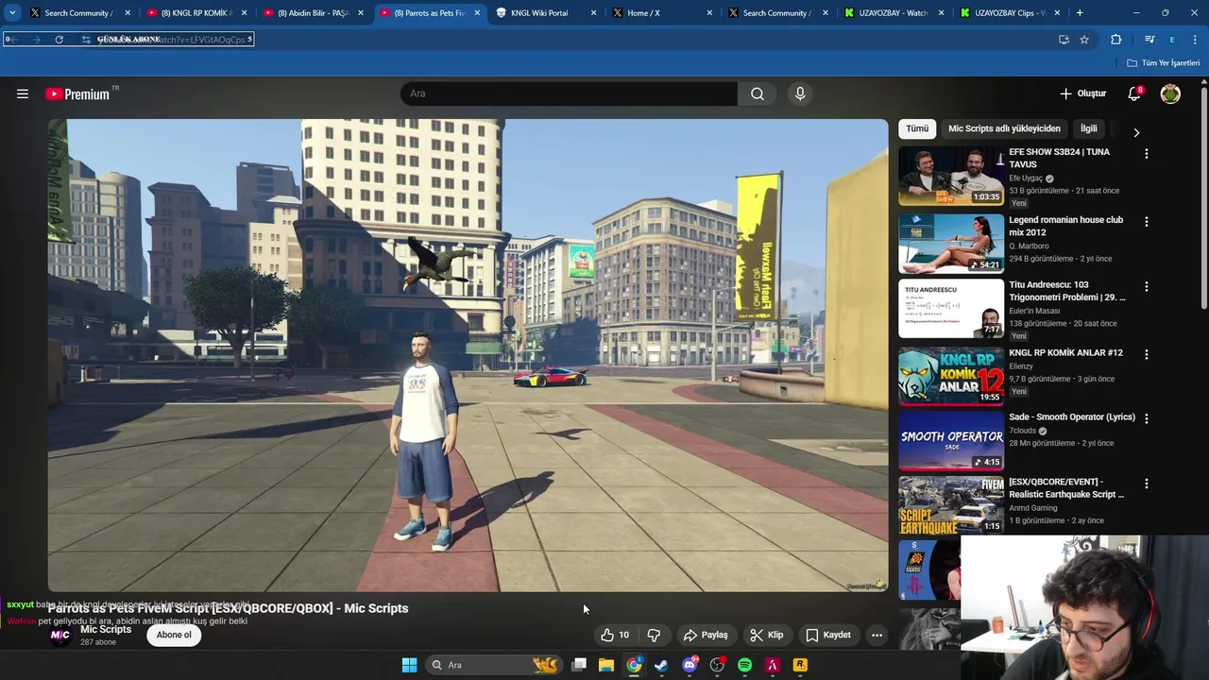The image size is (1209, 680).
Task: Open browser extensions puzzle icon
Action: tap(1116, 39)
